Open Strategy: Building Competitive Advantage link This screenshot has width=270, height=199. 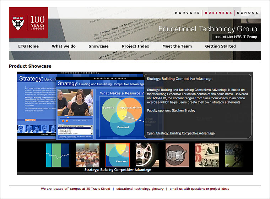pyautogui.click(x=180, y=133)
